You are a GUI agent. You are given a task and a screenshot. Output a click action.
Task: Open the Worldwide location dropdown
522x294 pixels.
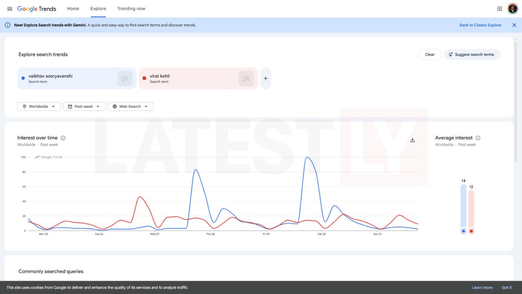click(39, 107)
